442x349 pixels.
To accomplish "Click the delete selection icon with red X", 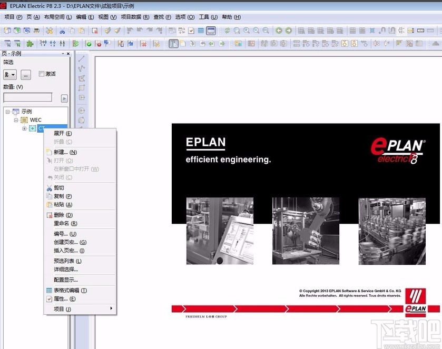I will 94,31.
